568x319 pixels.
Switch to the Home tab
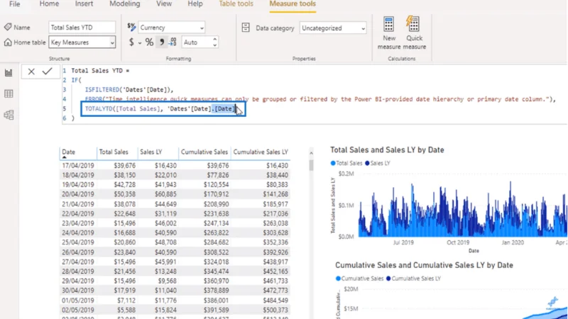(49, 4)
